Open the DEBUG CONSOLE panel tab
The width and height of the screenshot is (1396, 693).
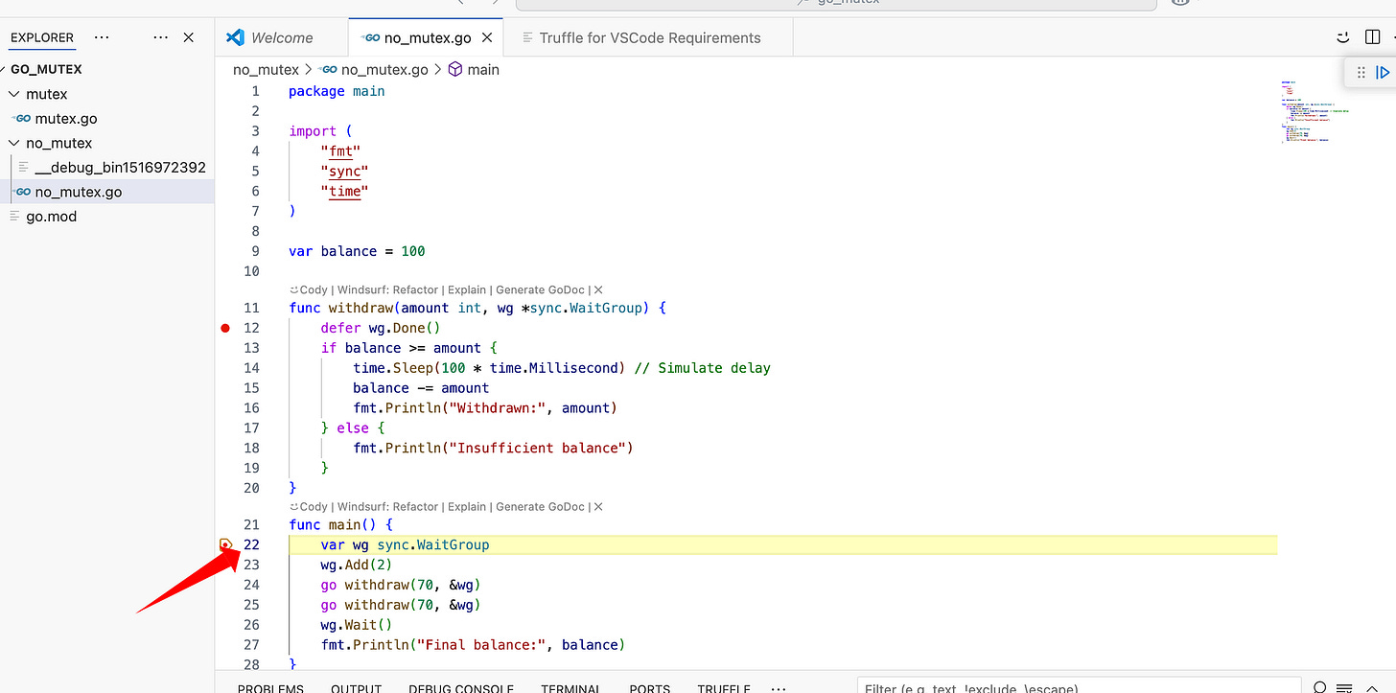(x=461, y=688)
